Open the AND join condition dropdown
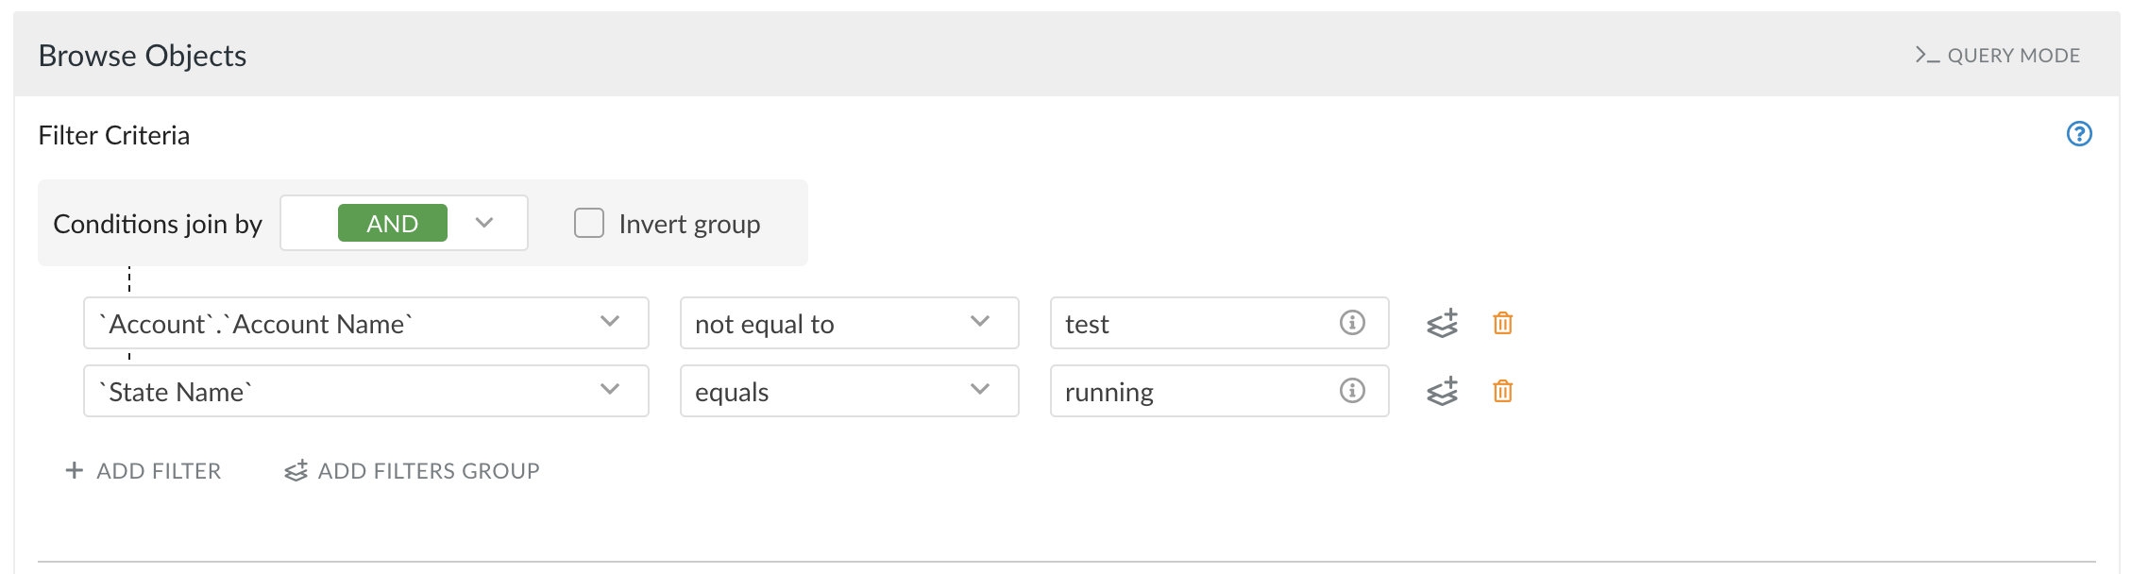Image resolution: width=2132 pixels, height=574 pixels. [x=404, y=223]
